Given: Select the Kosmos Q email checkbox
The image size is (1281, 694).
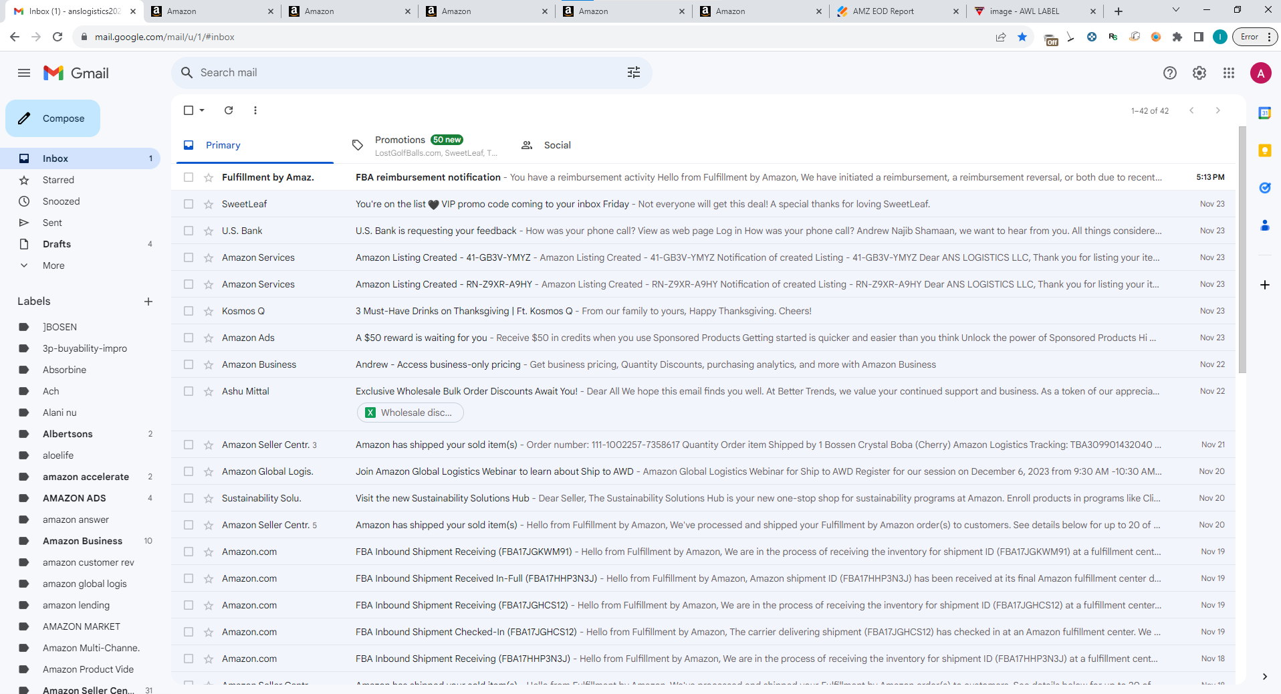Looking at the screenshot, I should pos(189,311).
